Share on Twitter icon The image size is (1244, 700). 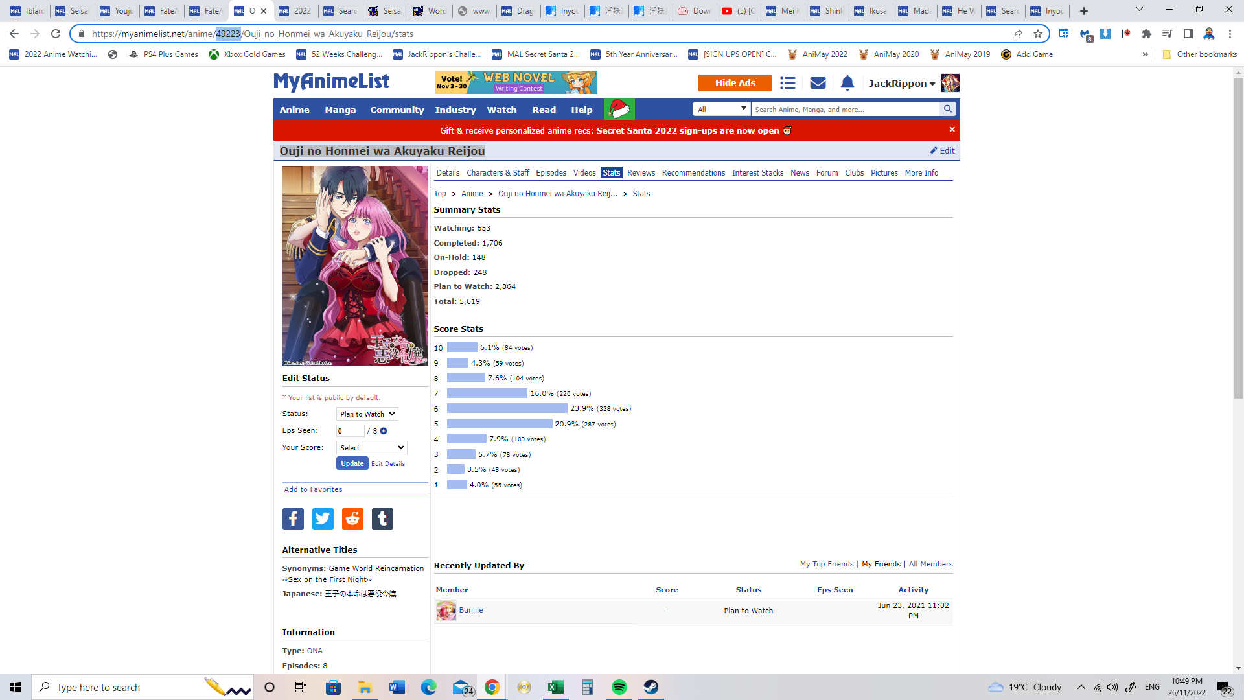(x=323, y=519)
